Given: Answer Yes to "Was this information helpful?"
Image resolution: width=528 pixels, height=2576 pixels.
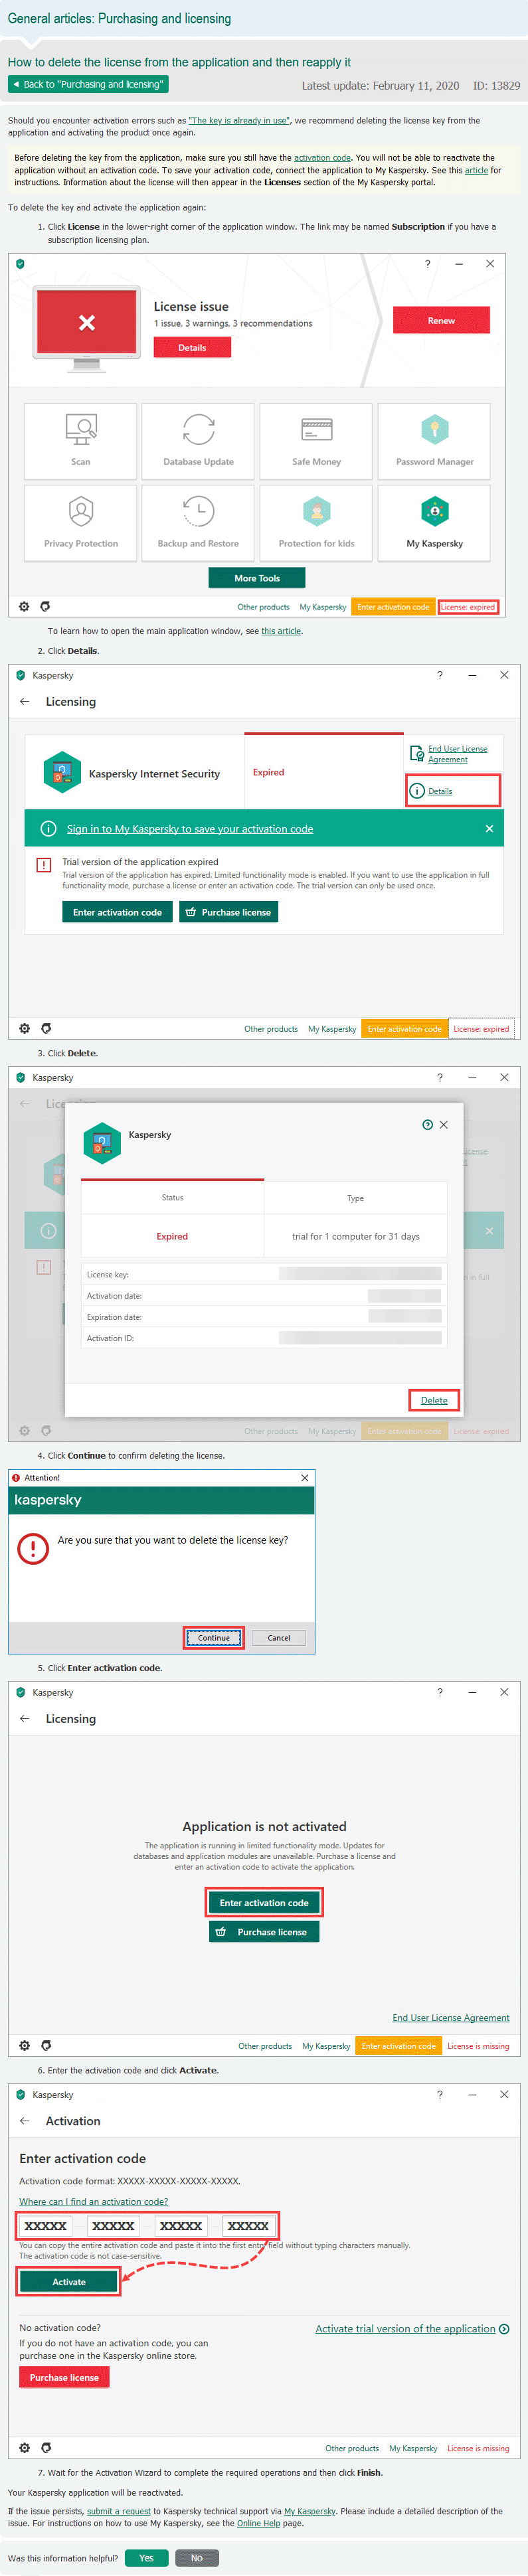Looking at the screenshot, I should (146, 2557).
